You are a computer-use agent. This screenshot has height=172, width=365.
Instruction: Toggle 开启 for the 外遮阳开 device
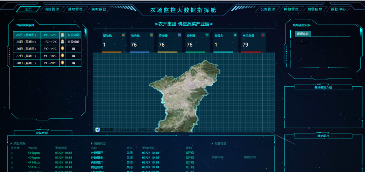click(190, 153)
